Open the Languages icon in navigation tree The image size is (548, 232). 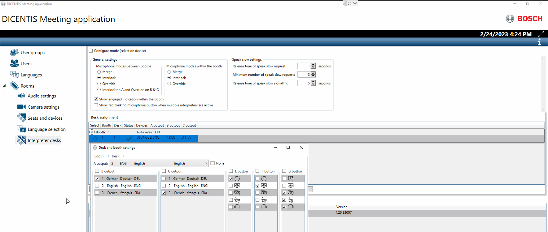[x=14, y=74]
